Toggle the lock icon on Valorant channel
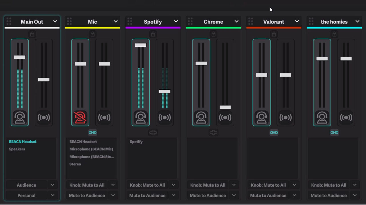The image size is (366, 205). (x=274, y=34)
